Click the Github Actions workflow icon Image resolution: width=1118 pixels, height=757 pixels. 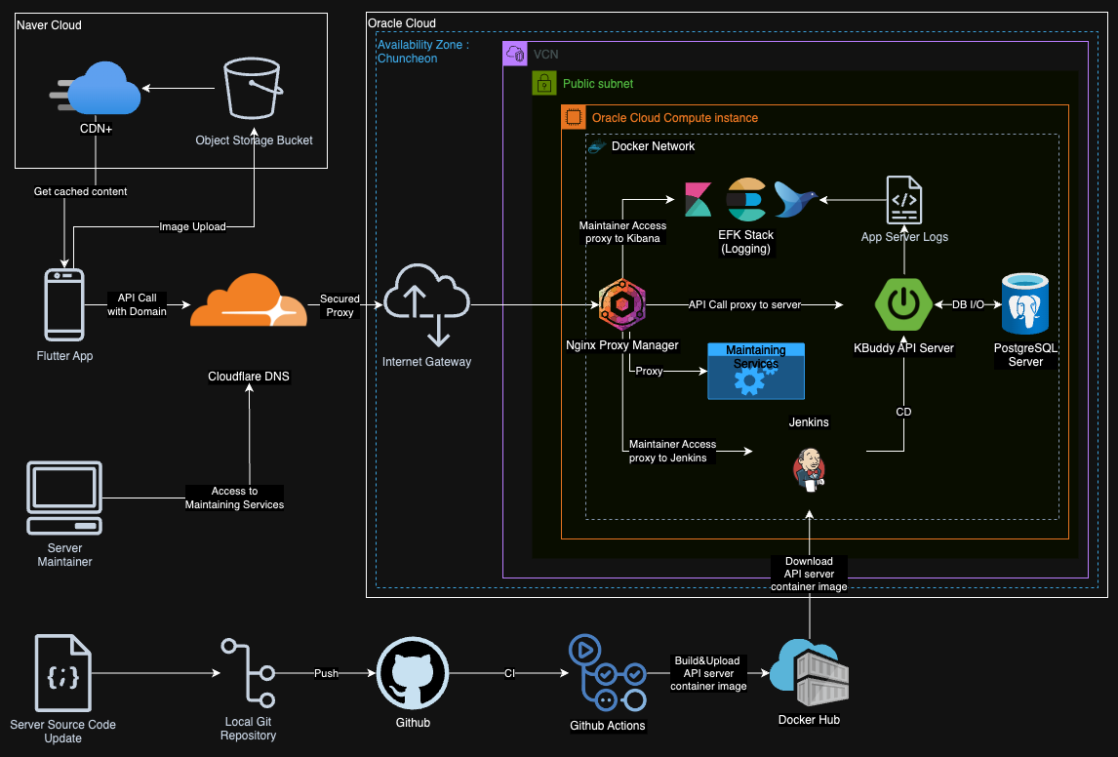(608, 674)
